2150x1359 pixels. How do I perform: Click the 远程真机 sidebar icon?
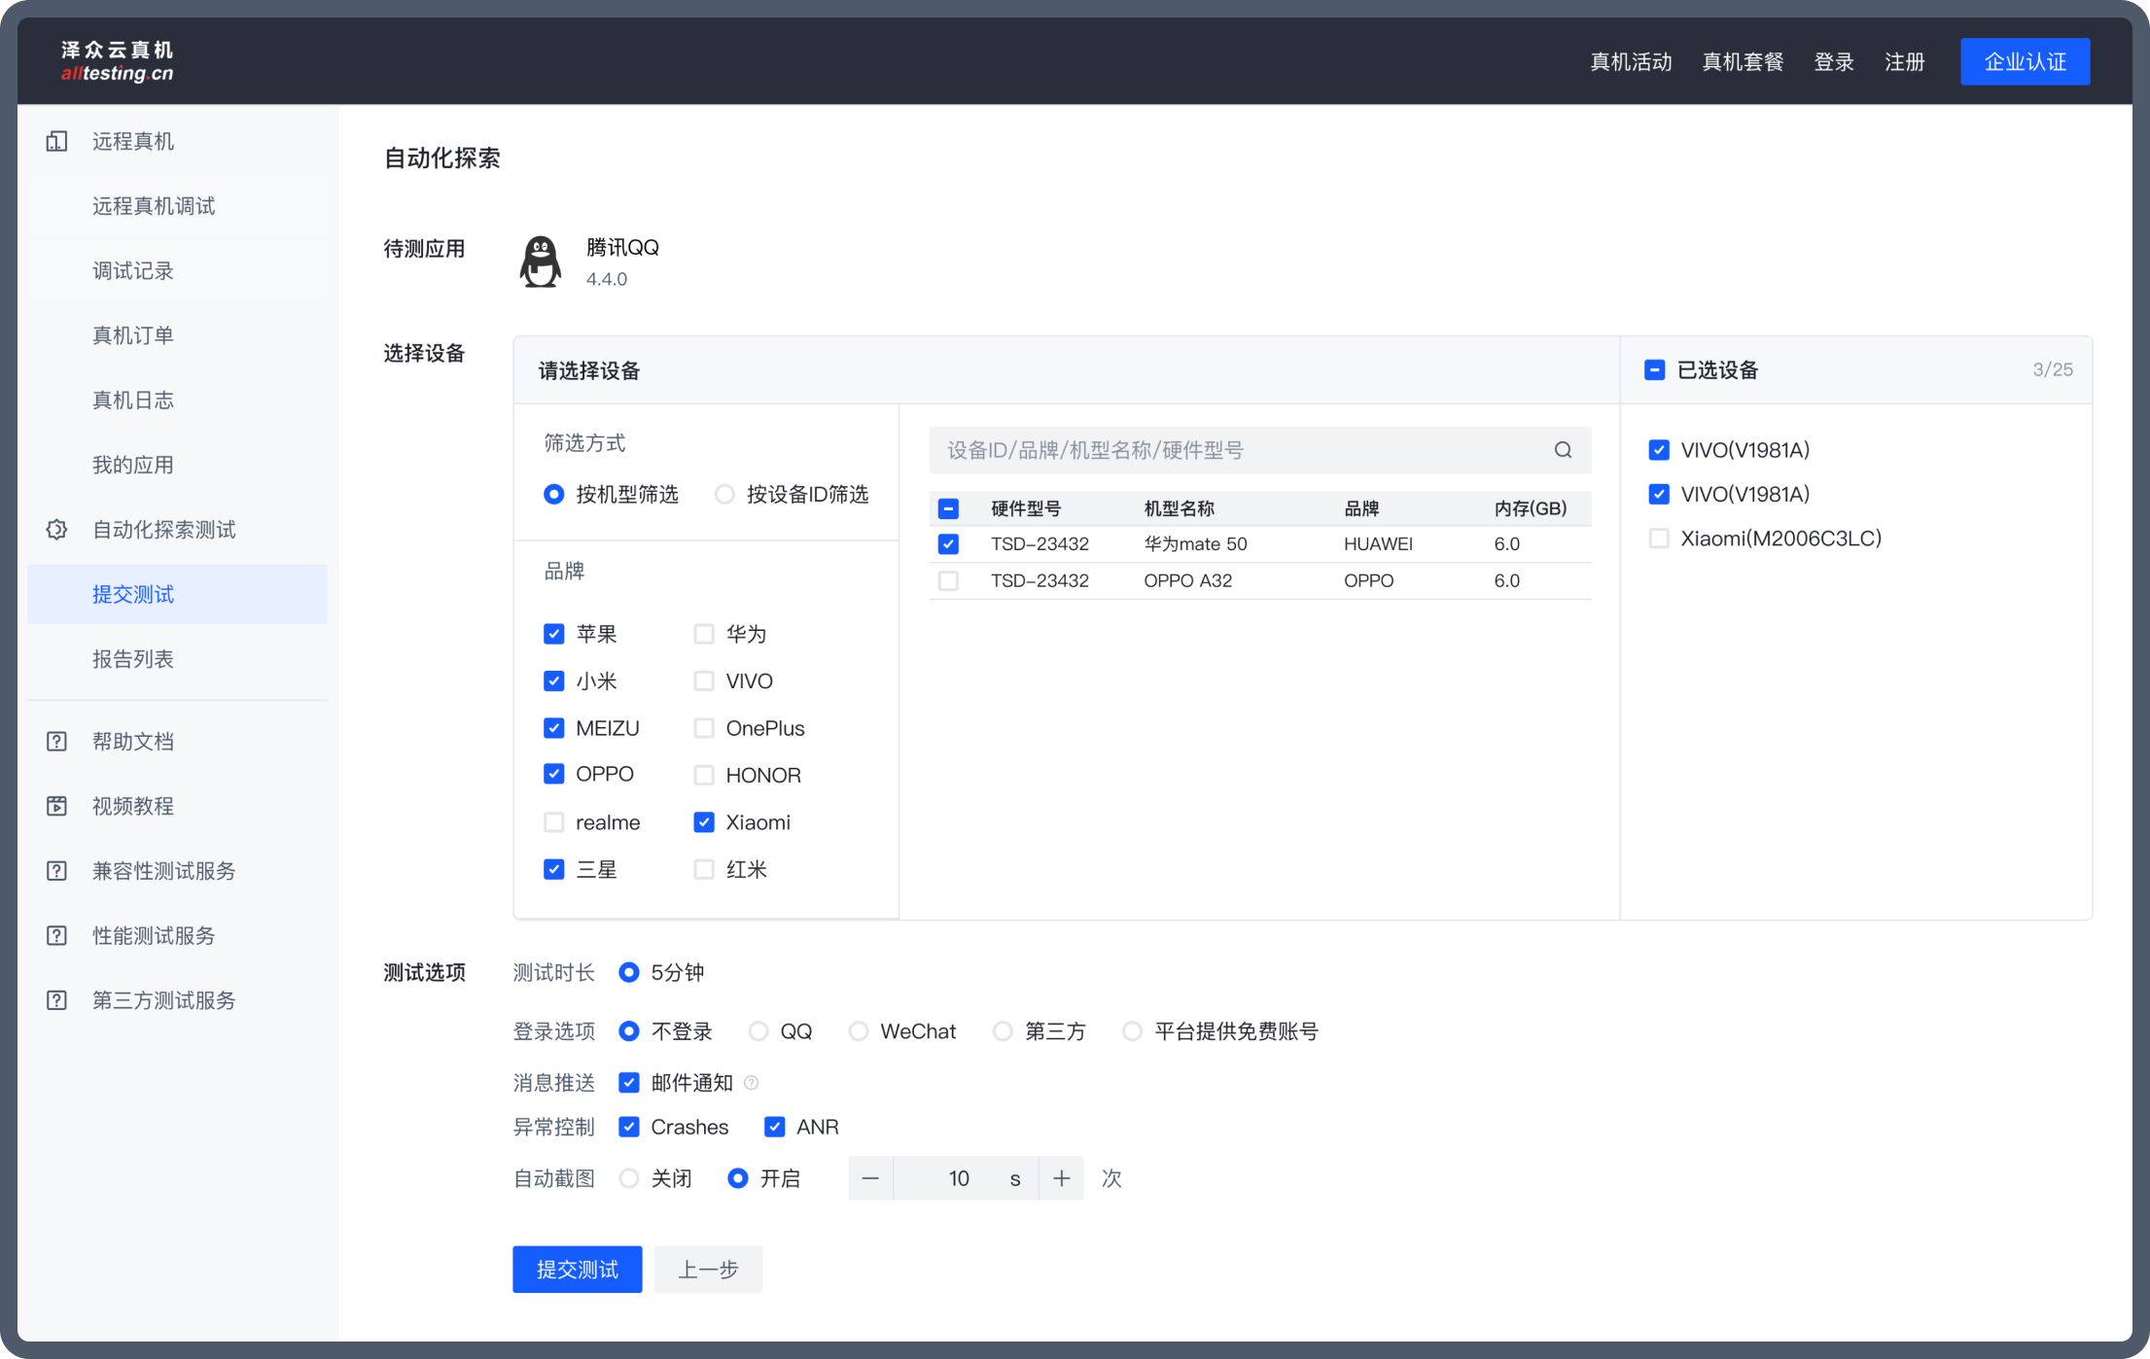click(56, 142)
